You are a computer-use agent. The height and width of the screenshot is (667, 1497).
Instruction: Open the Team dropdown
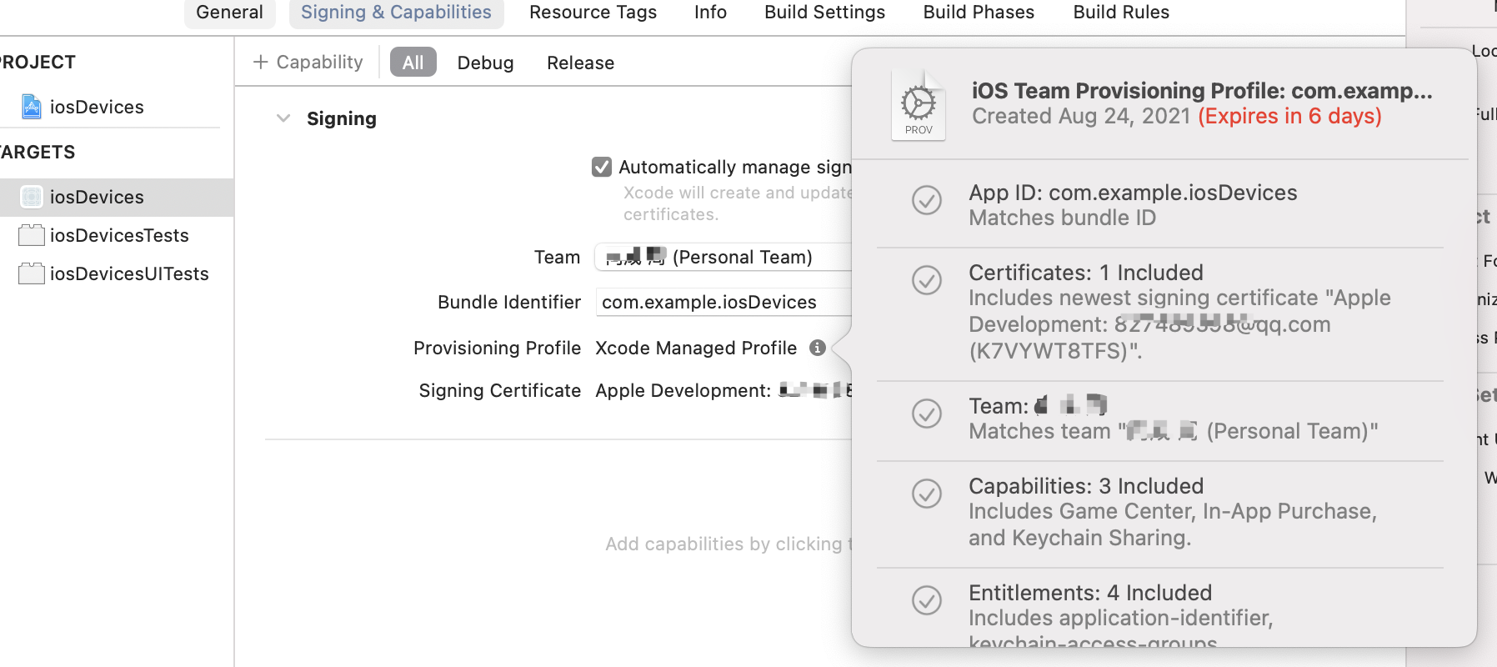pyautogui.click(x=723, y=257)
